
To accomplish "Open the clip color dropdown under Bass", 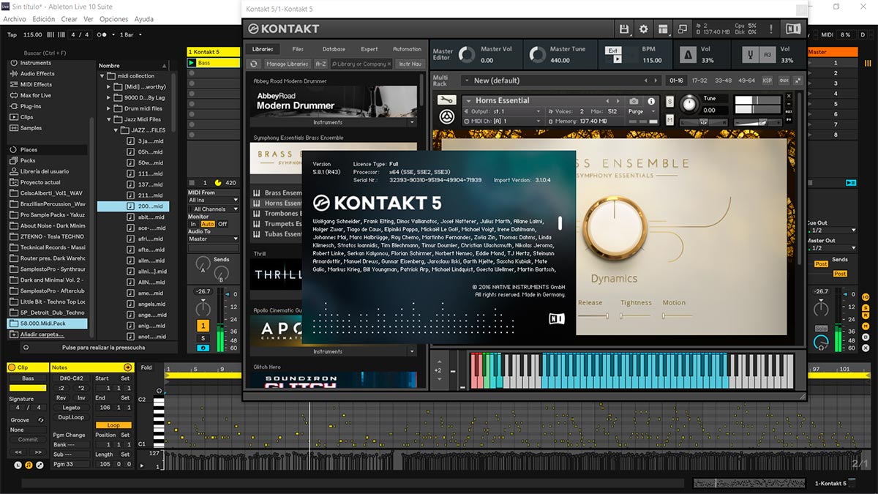I will [x=28, y=388].
